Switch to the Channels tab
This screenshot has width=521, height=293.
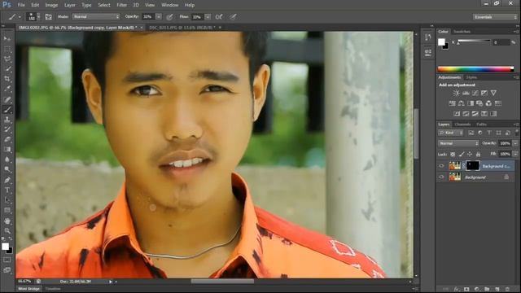[462, 125]
